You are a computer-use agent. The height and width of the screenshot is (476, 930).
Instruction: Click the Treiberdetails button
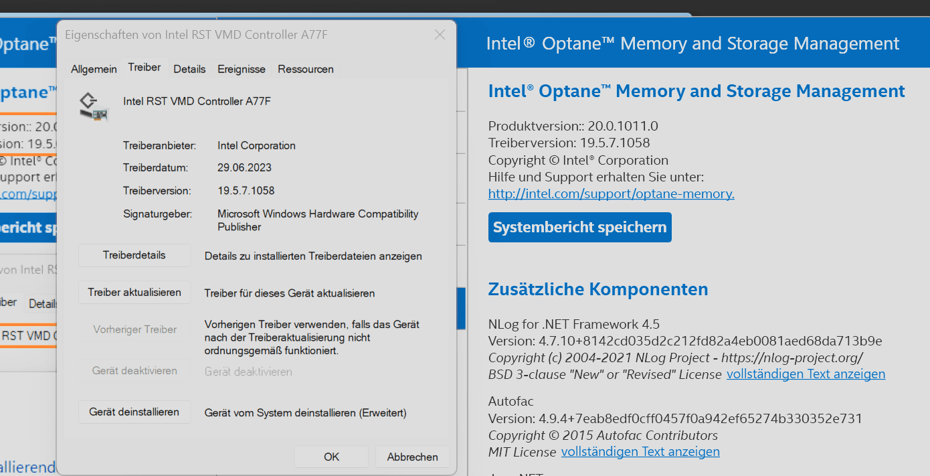pos(134,255)
